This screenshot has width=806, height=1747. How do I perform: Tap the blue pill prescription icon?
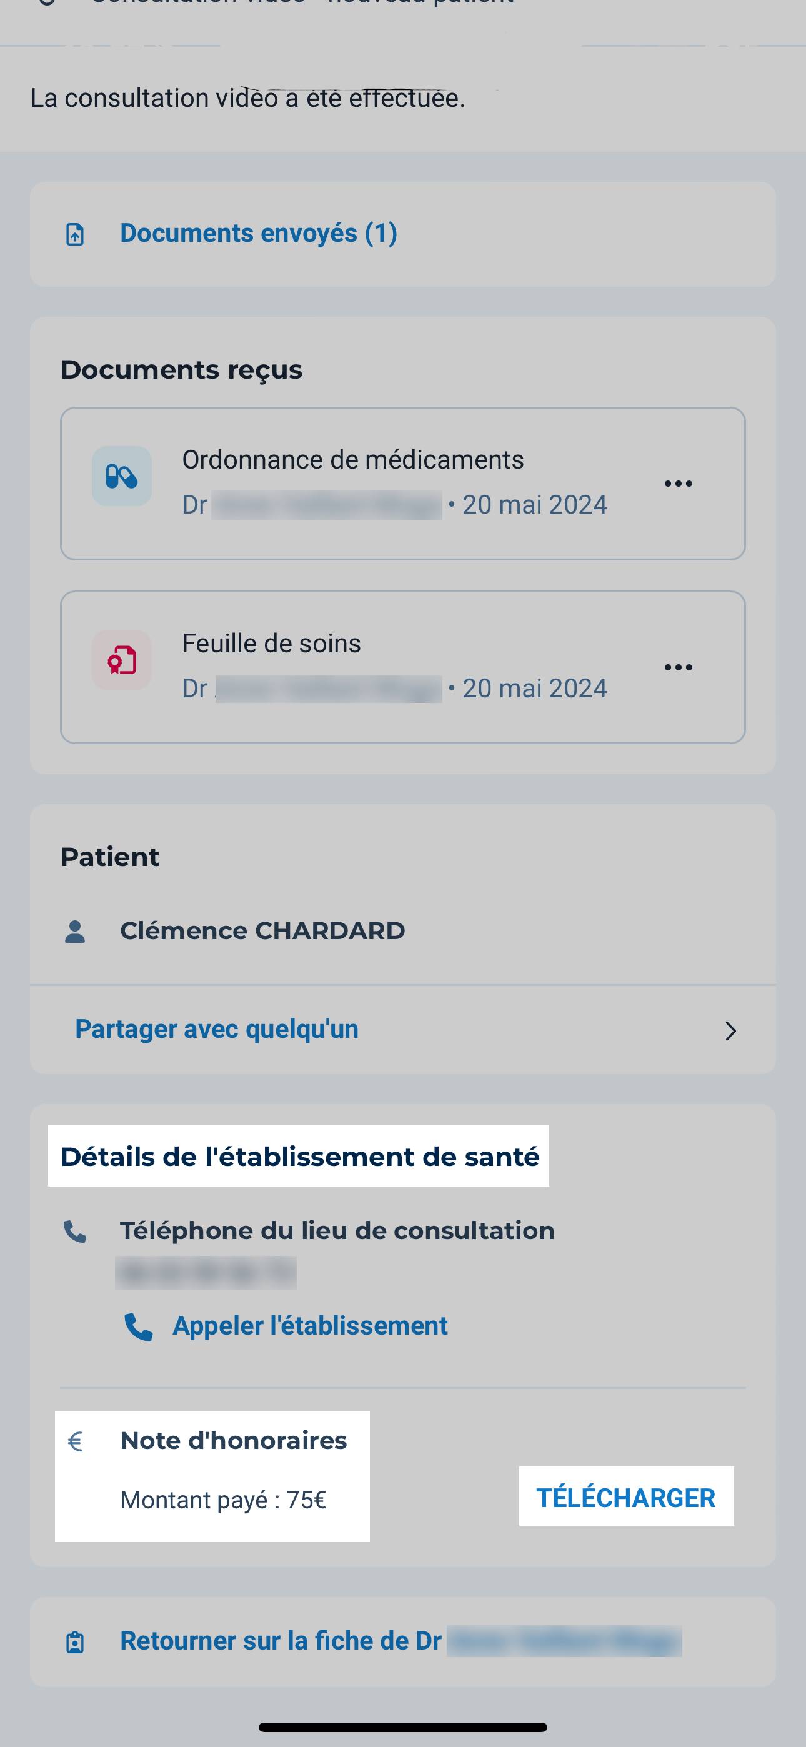tap(121, 476)
